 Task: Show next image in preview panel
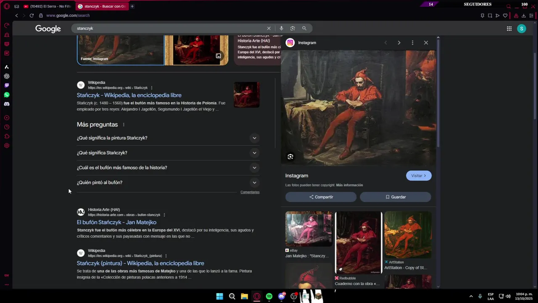click(x=399, y=43)
